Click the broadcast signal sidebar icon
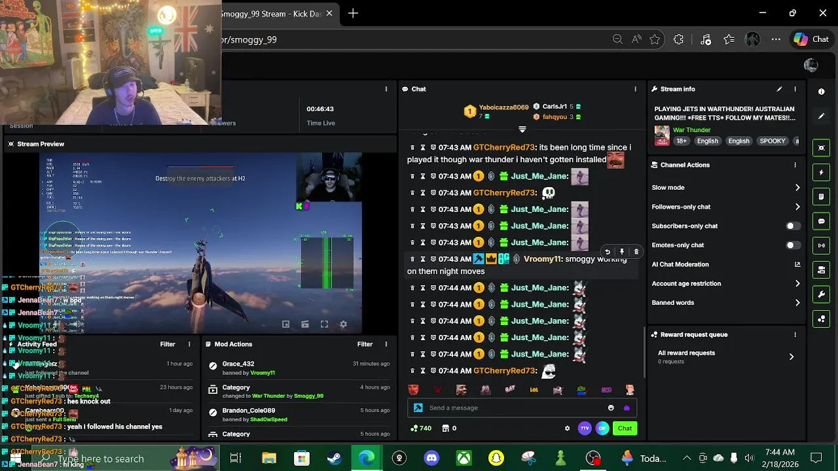Screen dimensions: 838x471 coord(821,245)
